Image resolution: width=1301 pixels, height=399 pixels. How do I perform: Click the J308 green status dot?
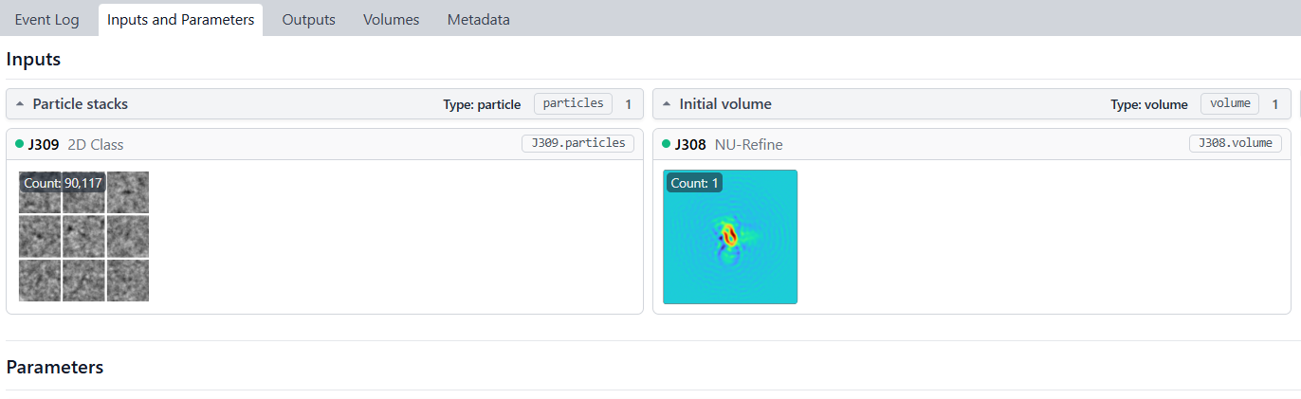(x=666, y=144)
